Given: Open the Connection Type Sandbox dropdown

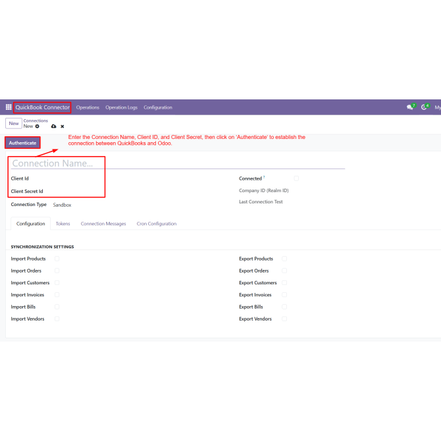Looking at the screenshot, I should click(x=62, y=205).
